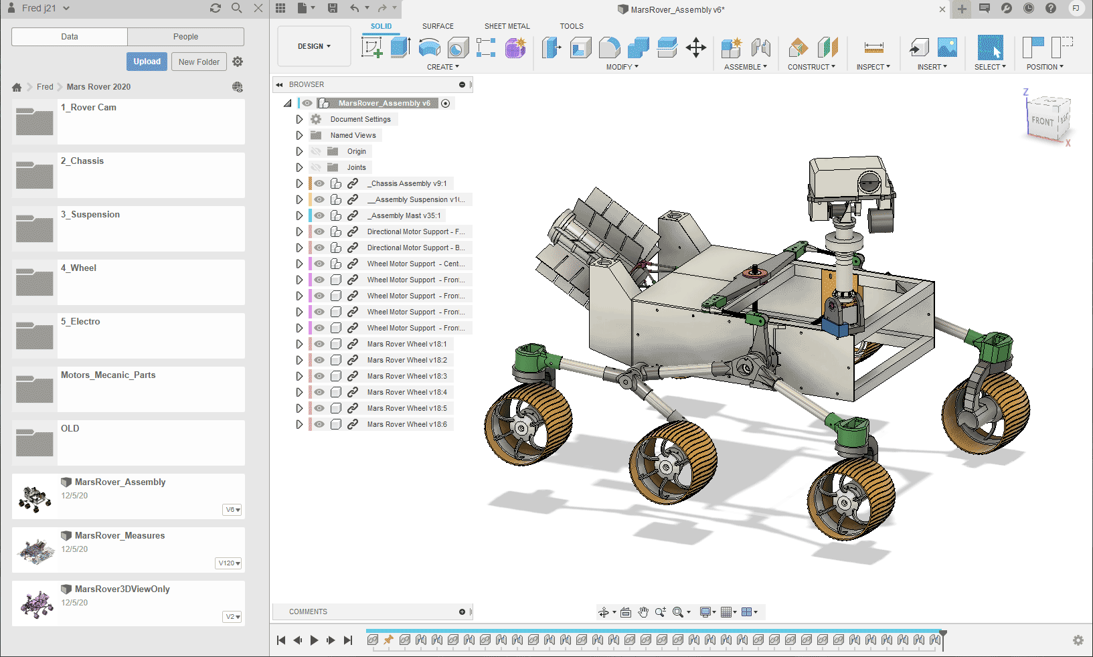Select the Move/Copy arrows tool
Viewport: 1093px width, 657px height.
coord(696,48)
